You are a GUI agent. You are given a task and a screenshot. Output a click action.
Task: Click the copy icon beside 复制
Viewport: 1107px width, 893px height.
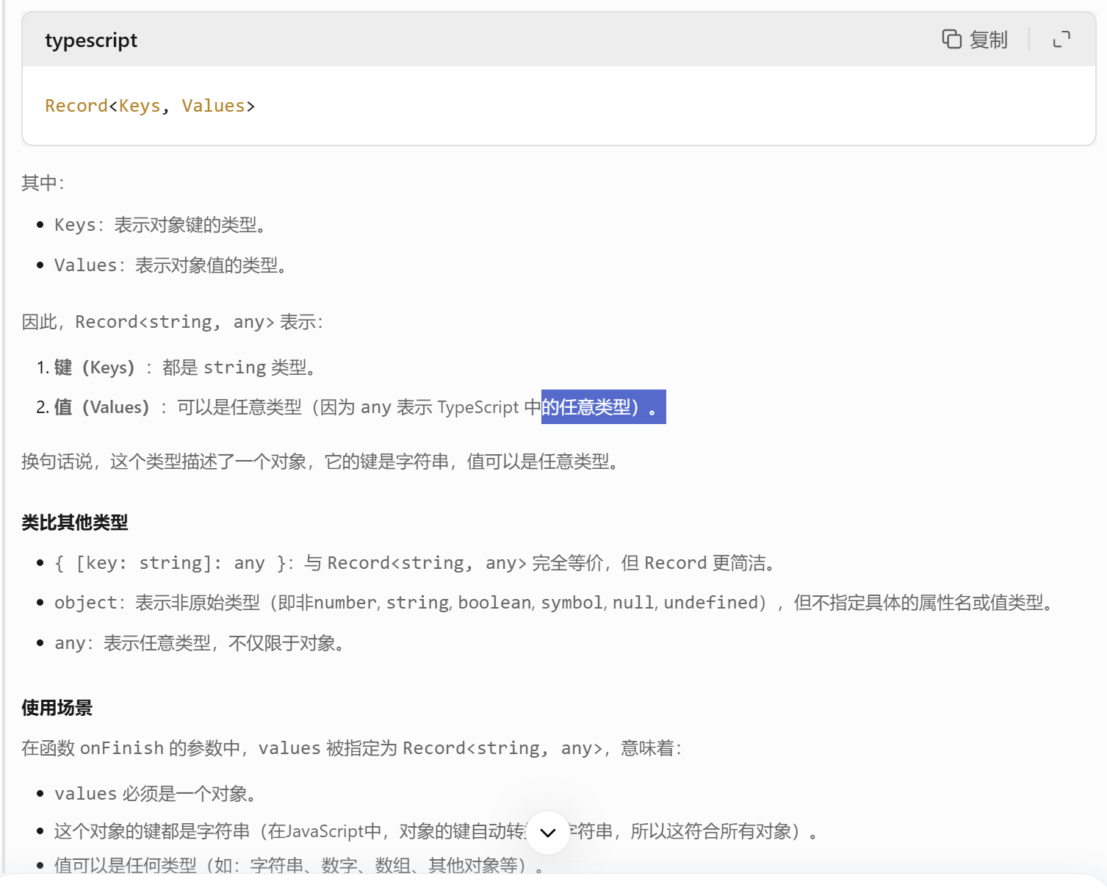tap(951, 40)
